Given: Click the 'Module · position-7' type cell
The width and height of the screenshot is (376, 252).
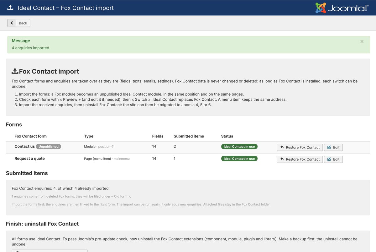Looking at the screenshot, I should (99, 146).
